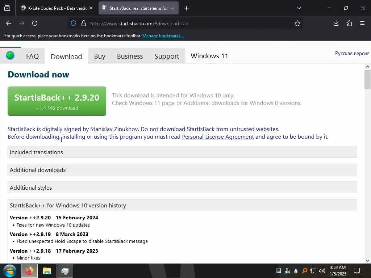
Task: Open the Buy tab
Action: [100, 56]
